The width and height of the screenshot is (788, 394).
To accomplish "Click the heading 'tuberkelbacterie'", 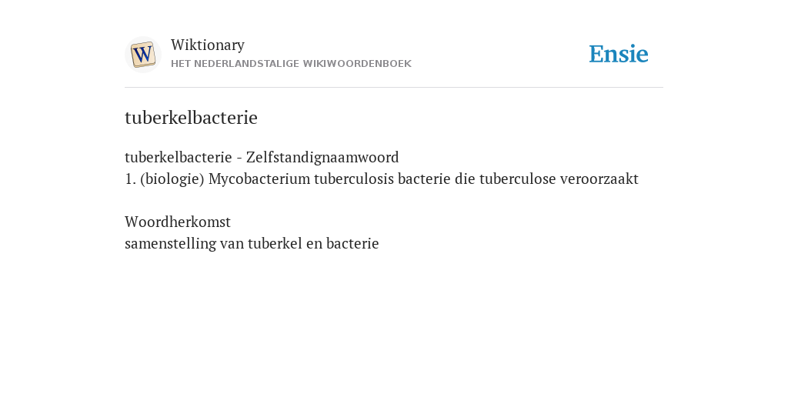I will (191, 118).
